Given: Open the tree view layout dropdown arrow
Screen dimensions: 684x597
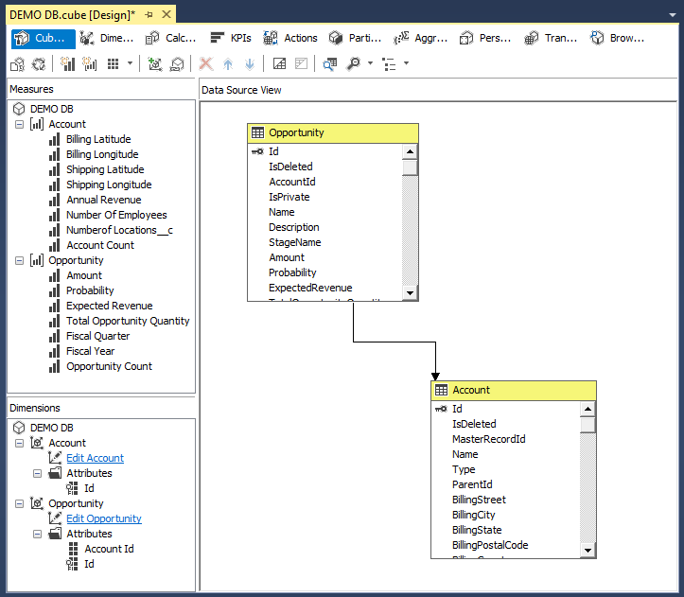Looking at the screenshot, I should 407,63.
